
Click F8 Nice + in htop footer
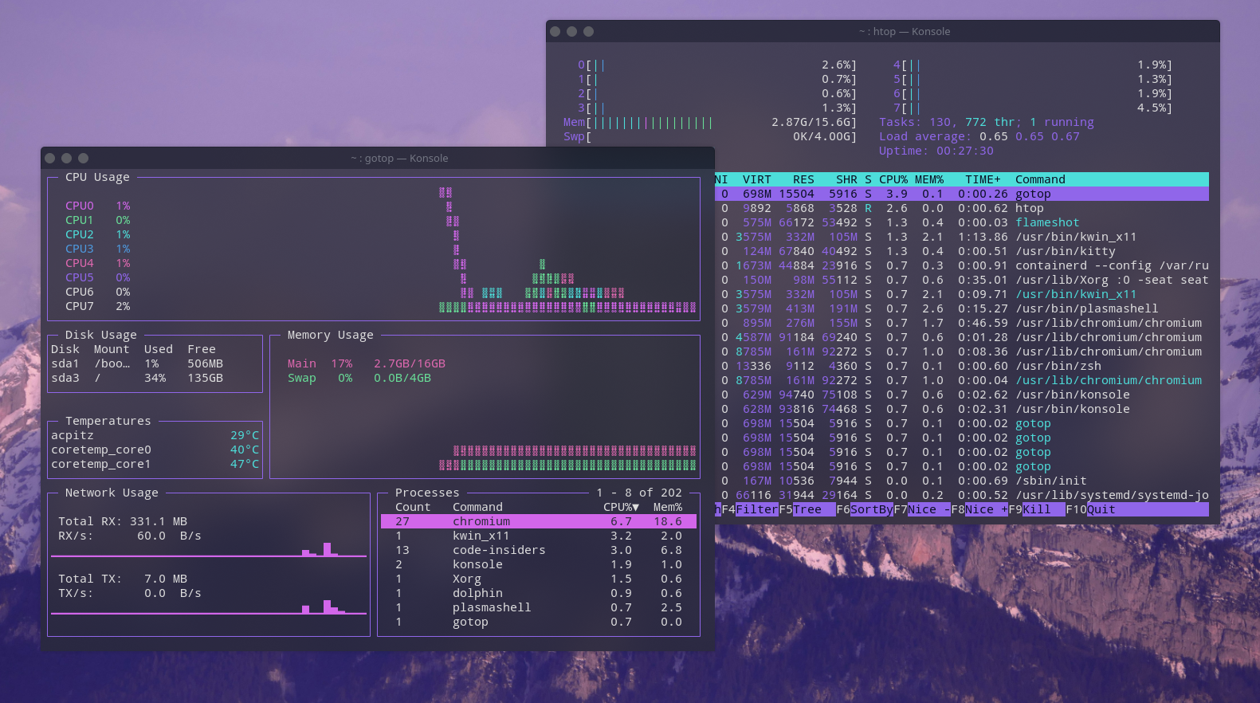tap(979, 509)
